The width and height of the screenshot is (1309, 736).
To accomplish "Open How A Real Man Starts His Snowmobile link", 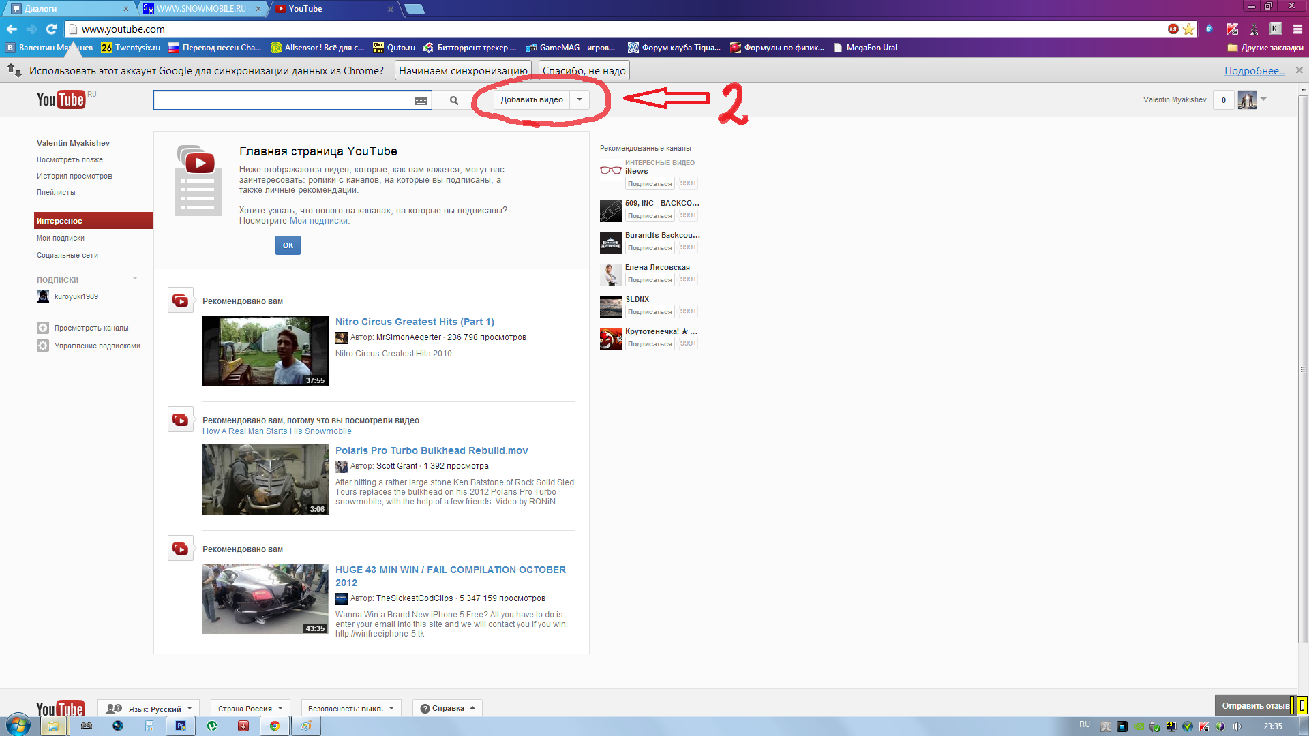I will (277, 431).
